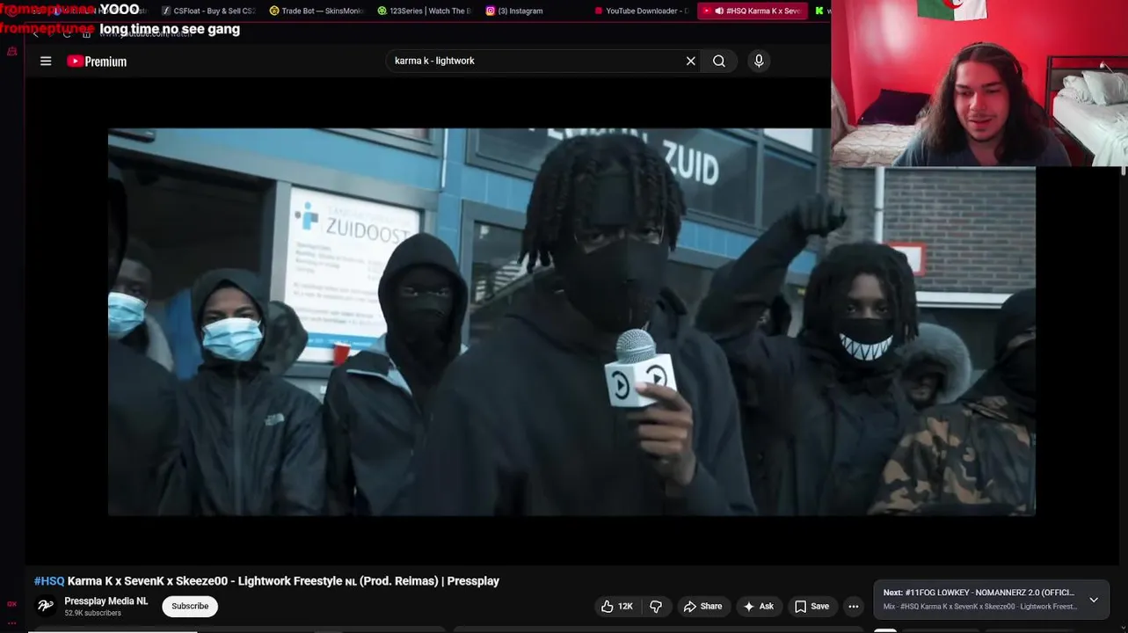Open the Pressplay Media NL channel avatar
This screenshot has height=633, width=1128.
click(x=46, y=606)
